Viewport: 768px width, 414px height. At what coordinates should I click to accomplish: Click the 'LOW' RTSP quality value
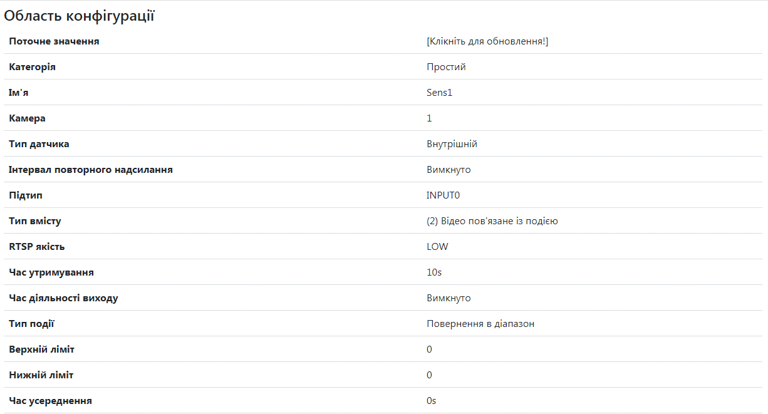point(437,247)
